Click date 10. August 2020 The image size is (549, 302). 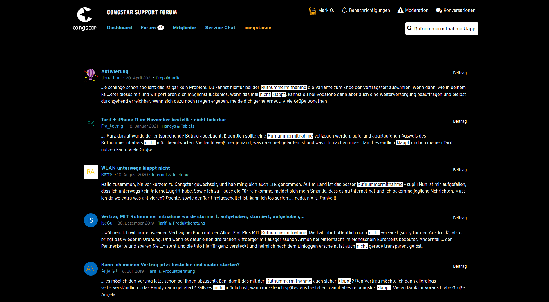[132, 175]
